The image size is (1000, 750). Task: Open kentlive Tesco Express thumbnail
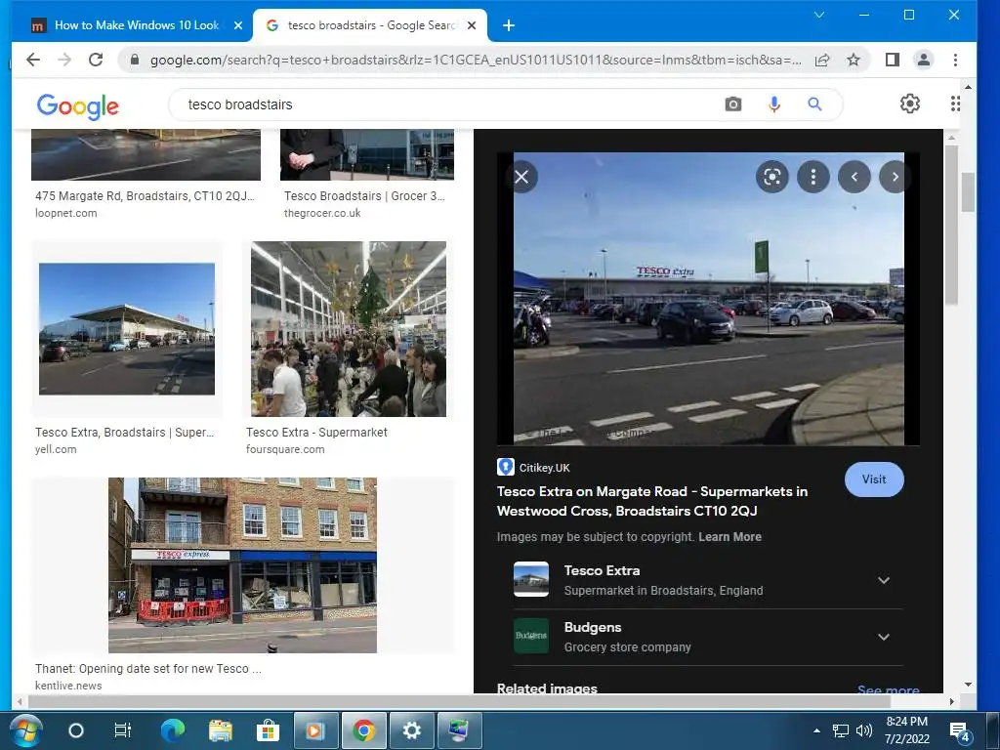point(242,565)
